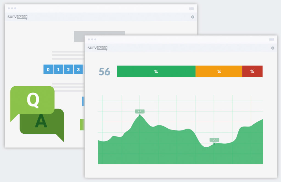Image resolution: width=281 pixels, height=182 pixels.
Task: Click the red percent bar segment
Action: [x=252, y=71]
